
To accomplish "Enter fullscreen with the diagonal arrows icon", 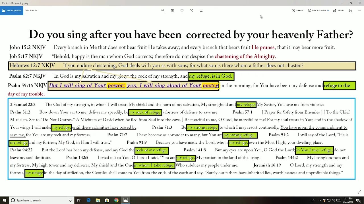I will [x=359, y=192].
